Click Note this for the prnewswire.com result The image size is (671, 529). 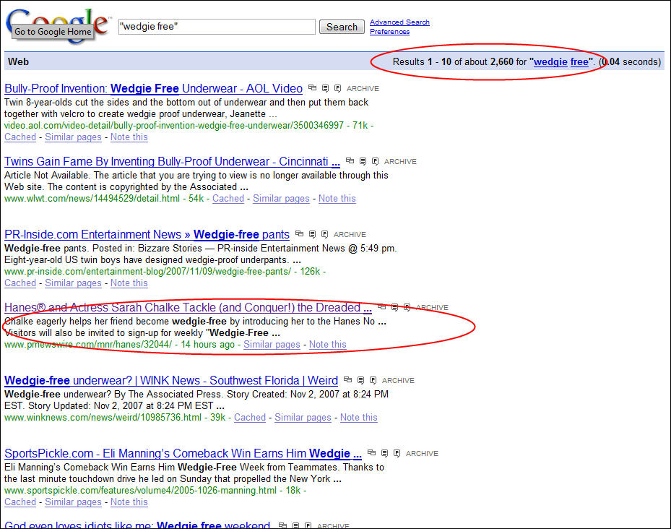(x=328, y=345)
